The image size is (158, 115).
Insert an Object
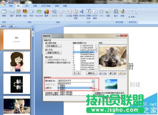(108, 13)
